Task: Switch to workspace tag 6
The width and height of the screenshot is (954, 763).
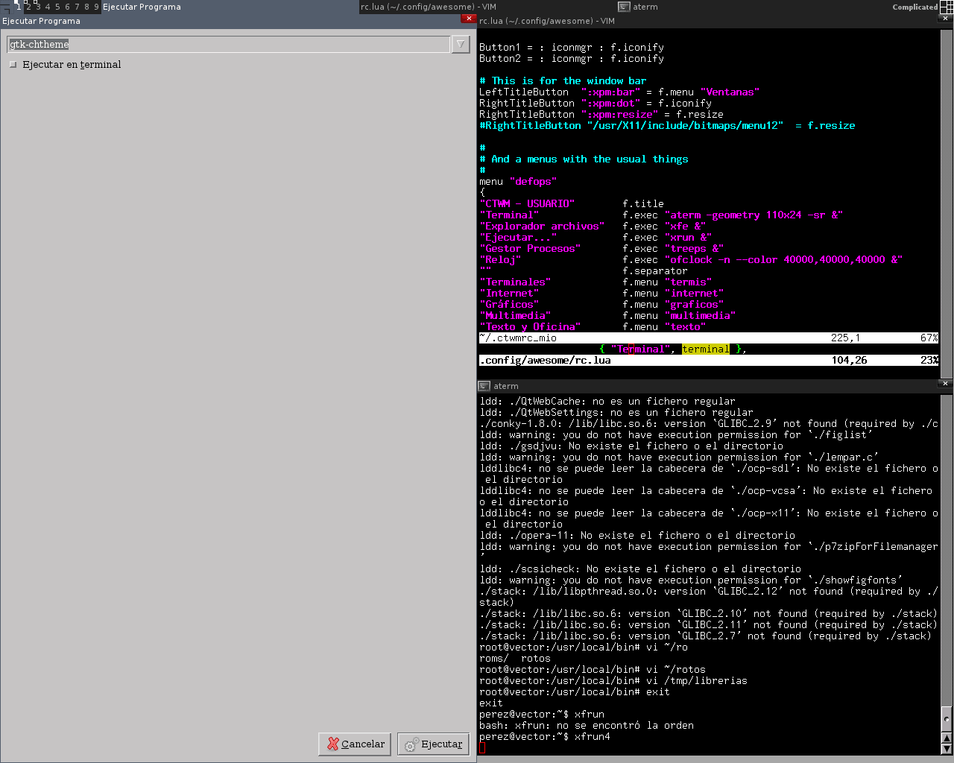Action: (67, 7)
